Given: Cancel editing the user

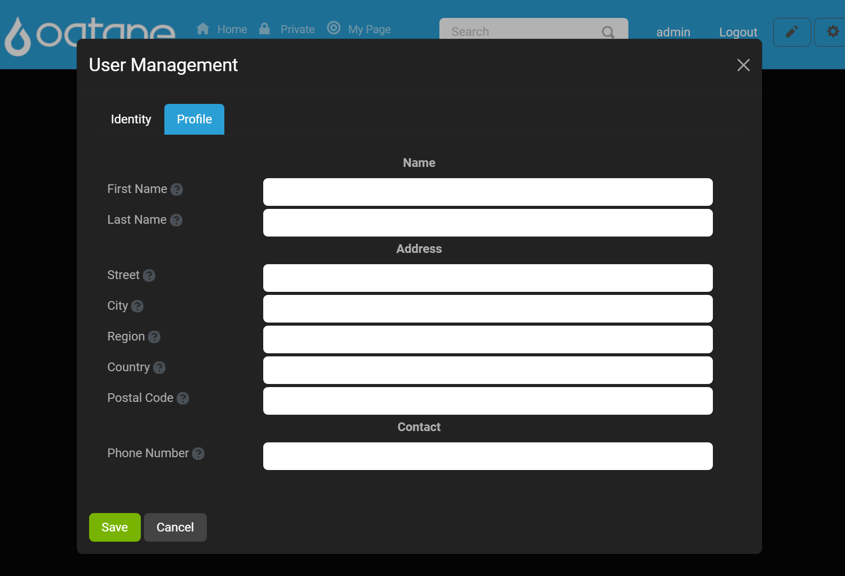Looking at the screenshot, I should click(175, 527).
